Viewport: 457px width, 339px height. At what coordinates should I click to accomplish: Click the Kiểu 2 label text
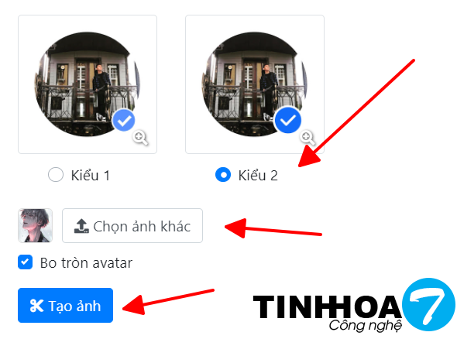coord(258,176)
